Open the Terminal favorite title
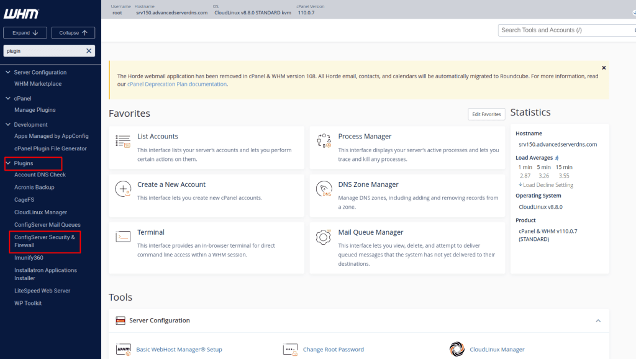 [150, 232]
